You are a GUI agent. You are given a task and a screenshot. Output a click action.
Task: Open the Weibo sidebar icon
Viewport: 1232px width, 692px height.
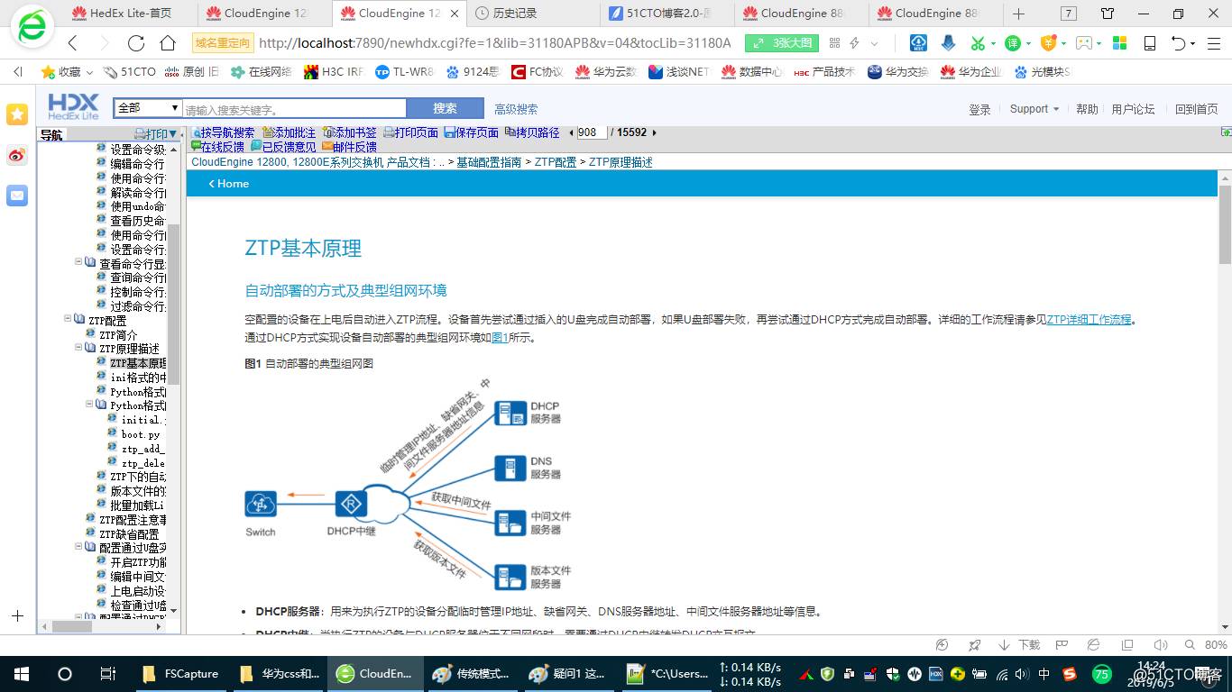point(17,155)
